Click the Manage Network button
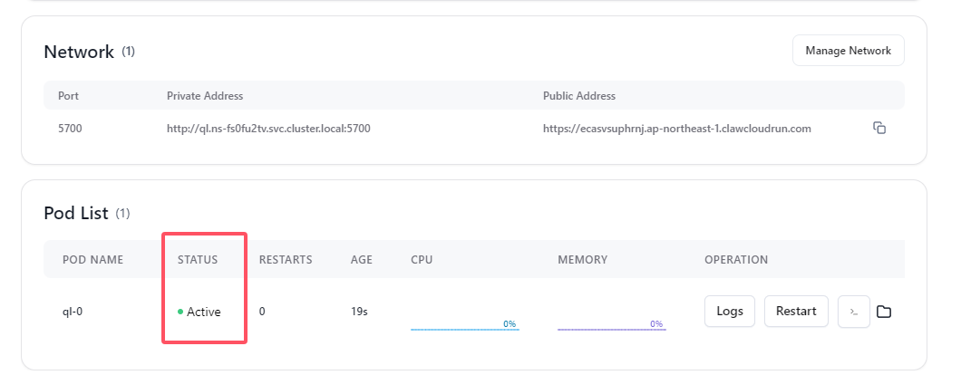The image size is (961, 375). [849, 50]
